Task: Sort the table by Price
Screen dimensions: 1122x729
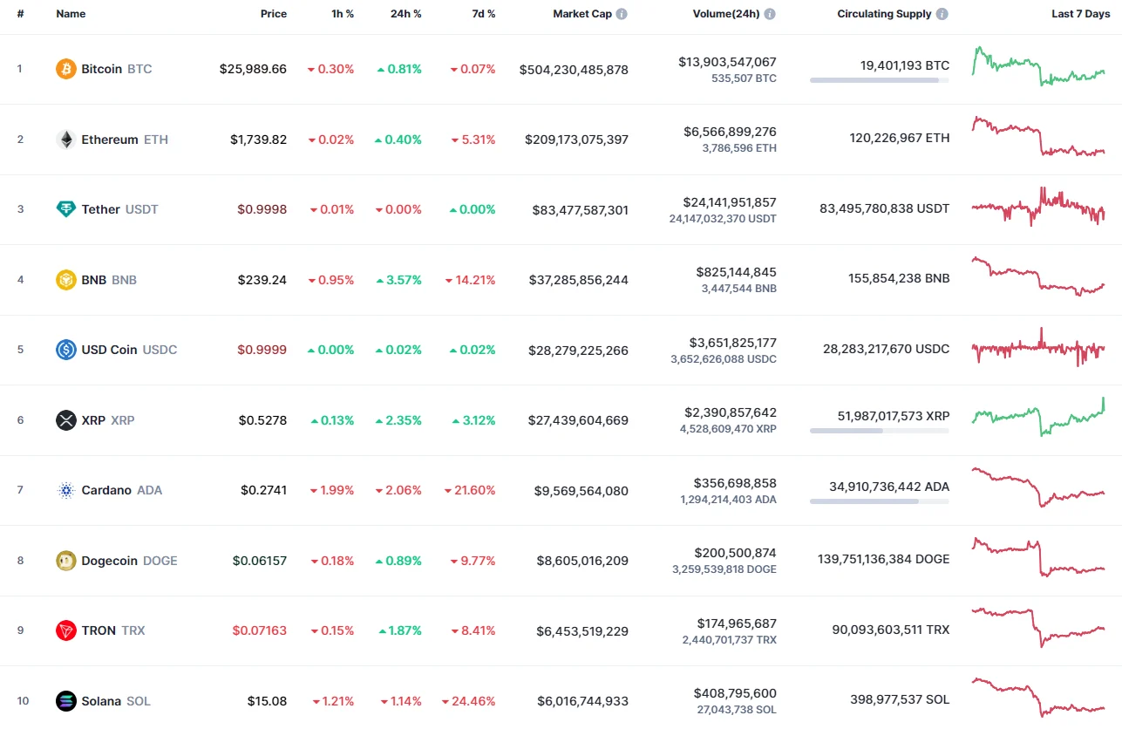Action: tap(273, 13)
